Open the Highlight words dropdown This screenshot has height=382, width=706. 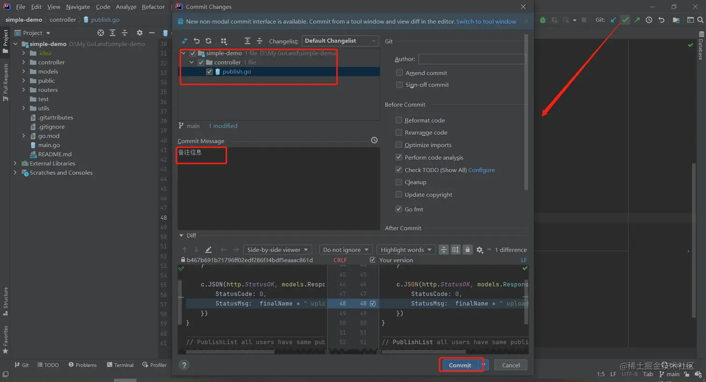click(x=406, y=250)
